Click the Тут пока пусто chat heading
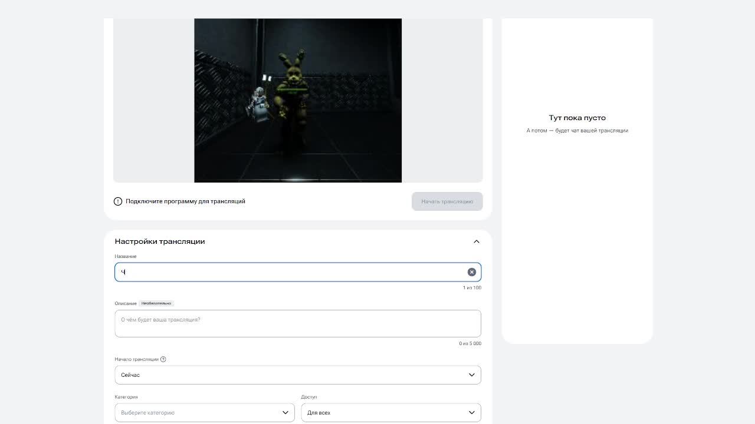The image size is (755, 424). click(577, 118)
